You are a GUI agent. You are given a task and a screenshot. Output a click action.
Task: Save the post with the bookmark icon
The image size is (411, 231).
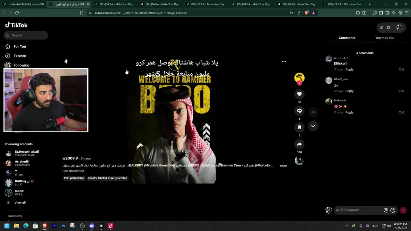click(299, 127)
